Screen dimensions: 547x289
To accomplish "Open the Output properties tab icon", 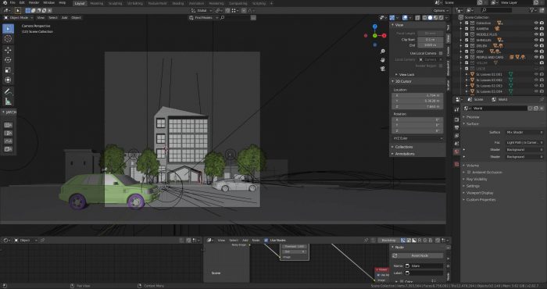I will [x=456, y=127].
